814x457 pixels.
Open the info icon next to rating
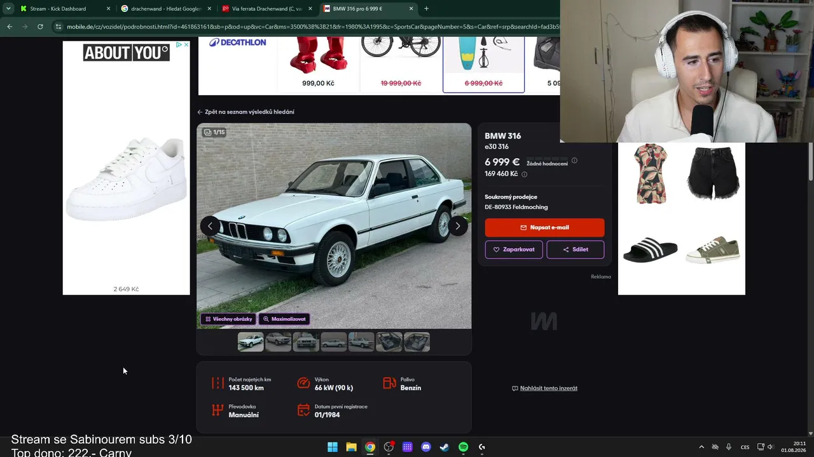574,161
